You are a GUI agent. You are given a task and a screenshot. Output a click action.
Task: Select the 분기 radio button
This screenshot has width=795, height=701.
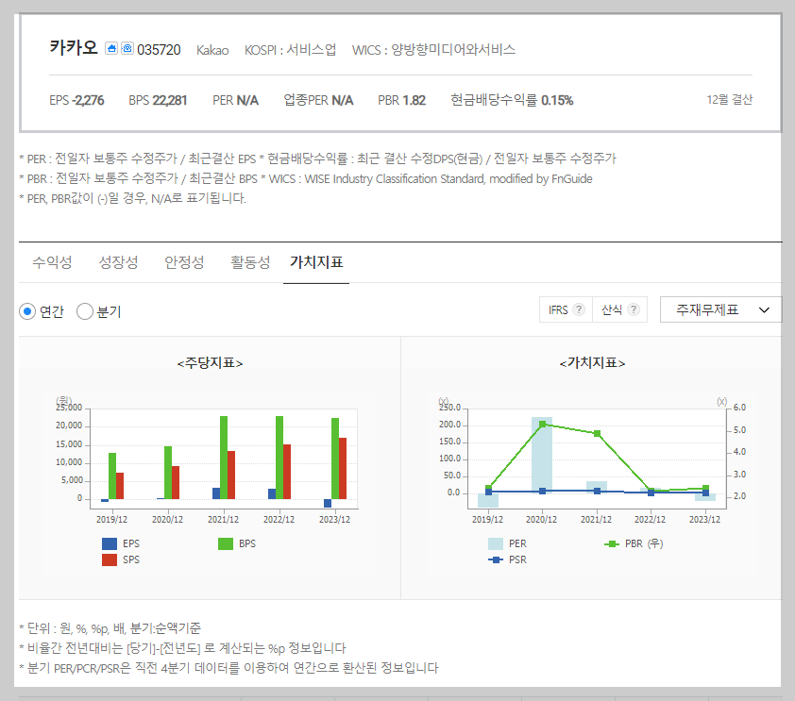click(85, 311)
